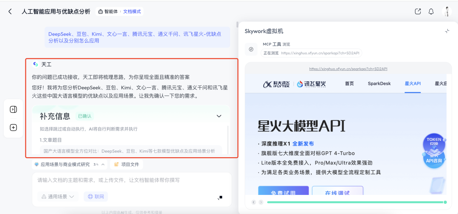
Task: Open the 通用场景 dropdown
Action: coord(58,197)
